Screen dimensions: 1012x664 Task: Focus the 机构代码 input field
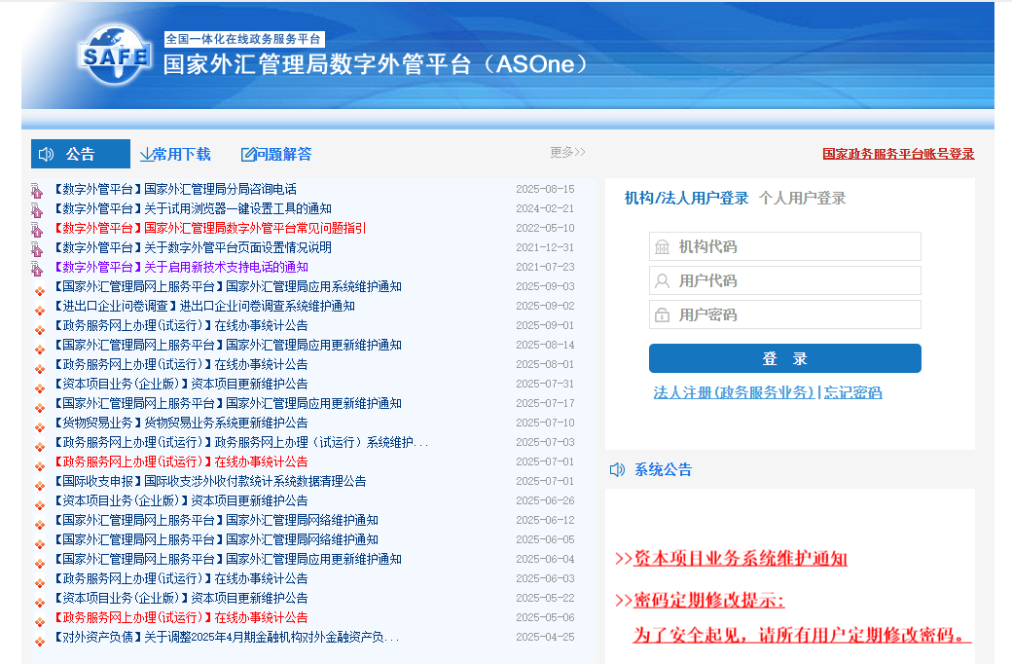796,246
